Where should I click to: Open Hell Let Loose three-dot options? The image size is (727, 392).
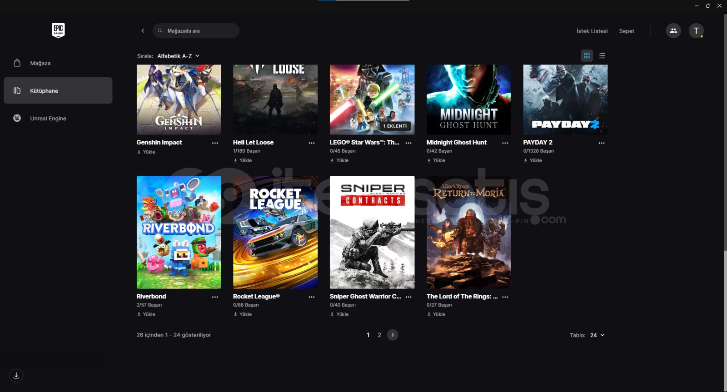(312, 143)
